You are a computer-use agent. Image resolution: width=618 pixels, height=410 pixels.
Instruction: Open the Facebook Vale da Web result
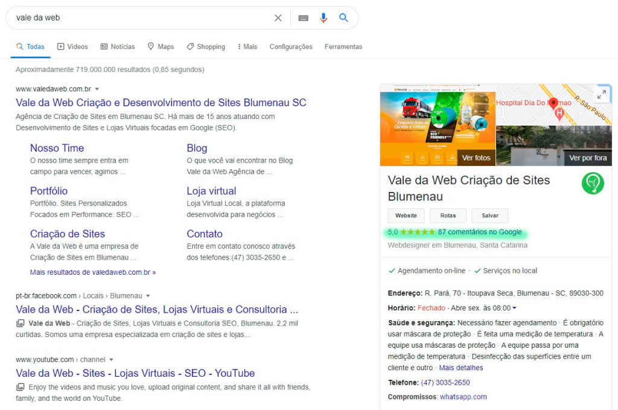[157, 310]
